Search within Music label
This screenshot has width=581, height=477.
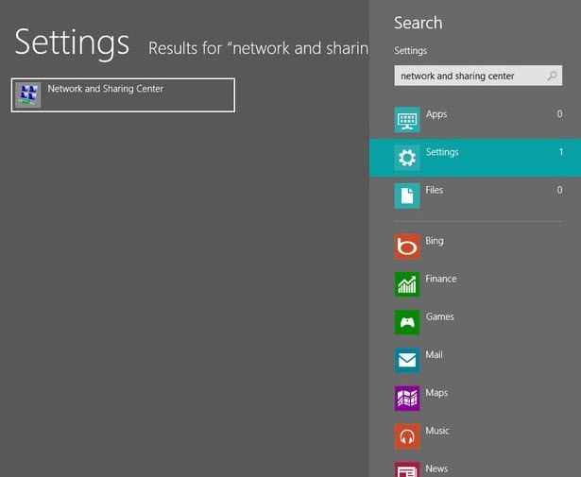click(x=437, y=431)
